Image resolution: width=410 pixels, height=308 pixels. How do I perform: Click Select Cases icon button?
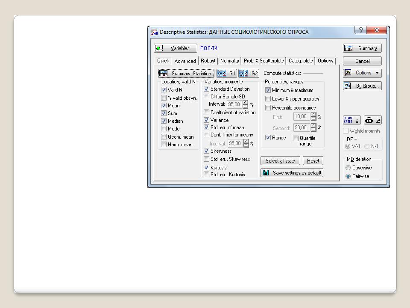(x=351, y=120)
